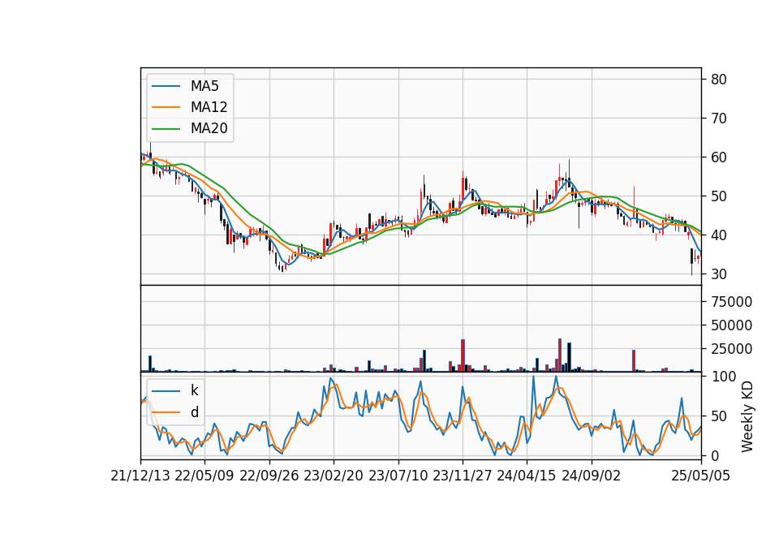
Task: Click the 24/09/02 date label
Action: point(592,476)
